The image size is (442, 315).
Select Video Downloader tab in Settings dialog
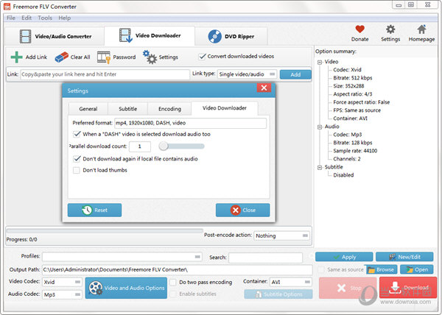click(x=225, y=108)
